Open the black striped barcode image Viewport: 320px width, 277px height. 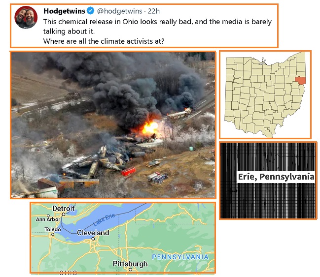[268, 181]
